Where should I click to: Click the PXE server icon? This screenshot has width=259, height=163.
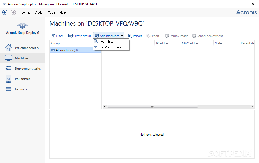(9, 79)
